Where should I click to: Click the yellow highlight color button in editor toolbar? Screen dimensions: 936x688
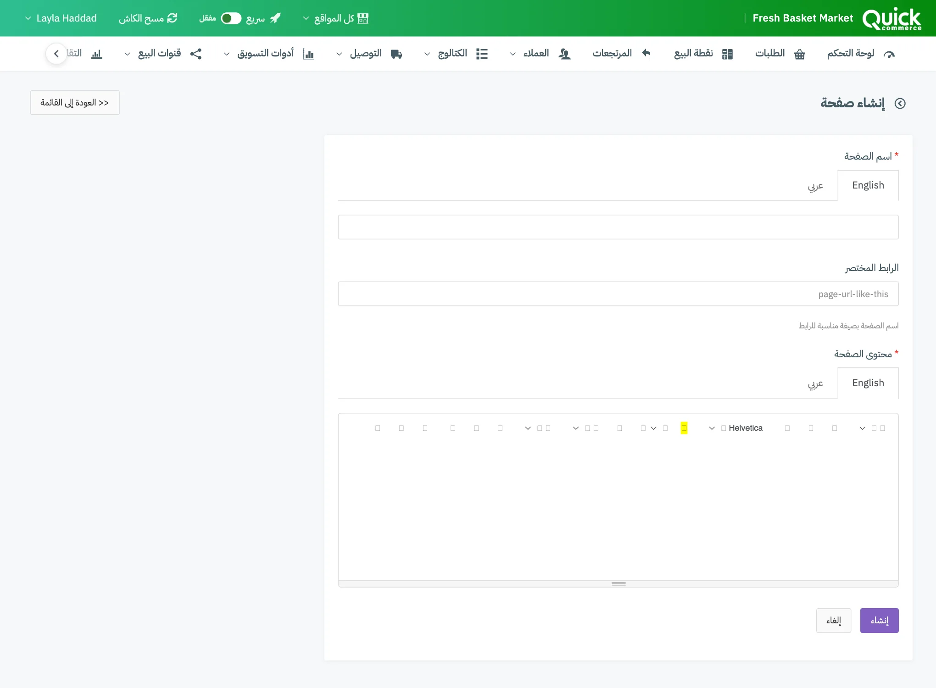click(684, 428)
